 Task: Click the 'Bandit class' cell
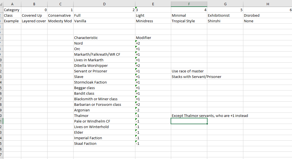click(104, 93)
